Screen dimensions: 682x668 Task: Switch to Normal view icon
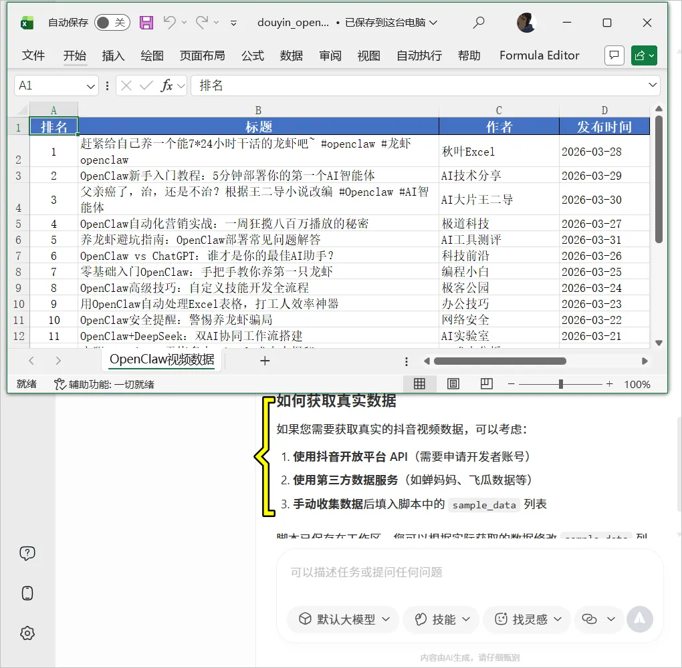[x=419, y=383]
